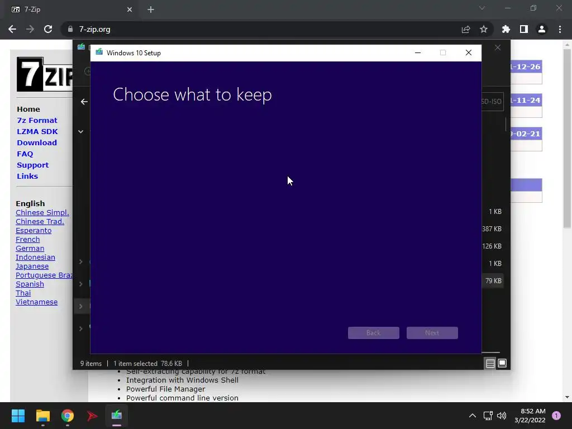Switch to Chinese Trad. language

(40, 221)
